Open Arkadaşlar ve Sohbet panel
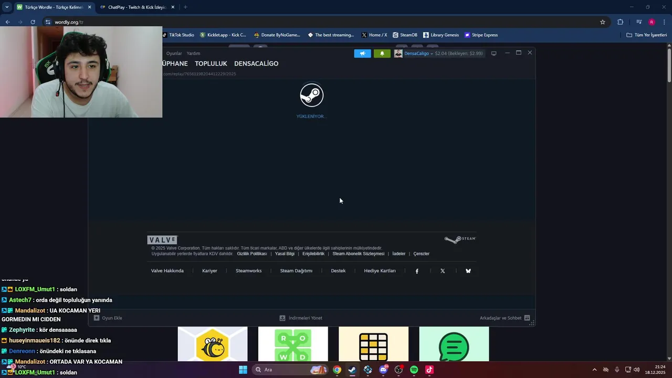Screen dimensions: 672x378 click(505, 318)
